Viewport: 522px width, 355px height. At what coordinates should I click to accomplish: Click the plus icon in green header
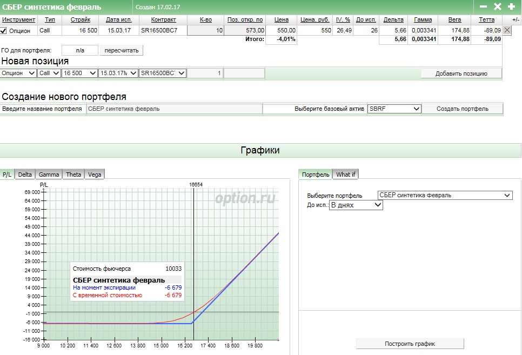512,6
